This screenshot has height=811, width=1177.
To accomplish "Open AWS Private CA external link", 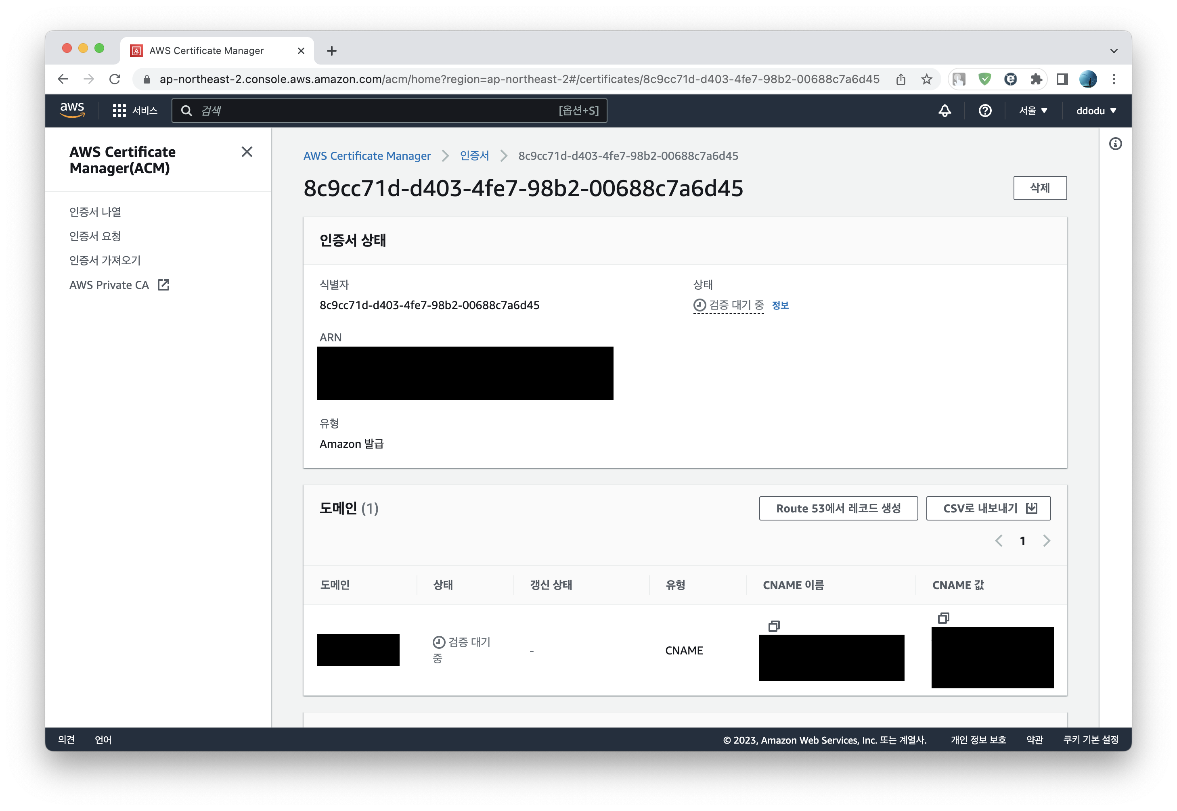I will 119,285.
